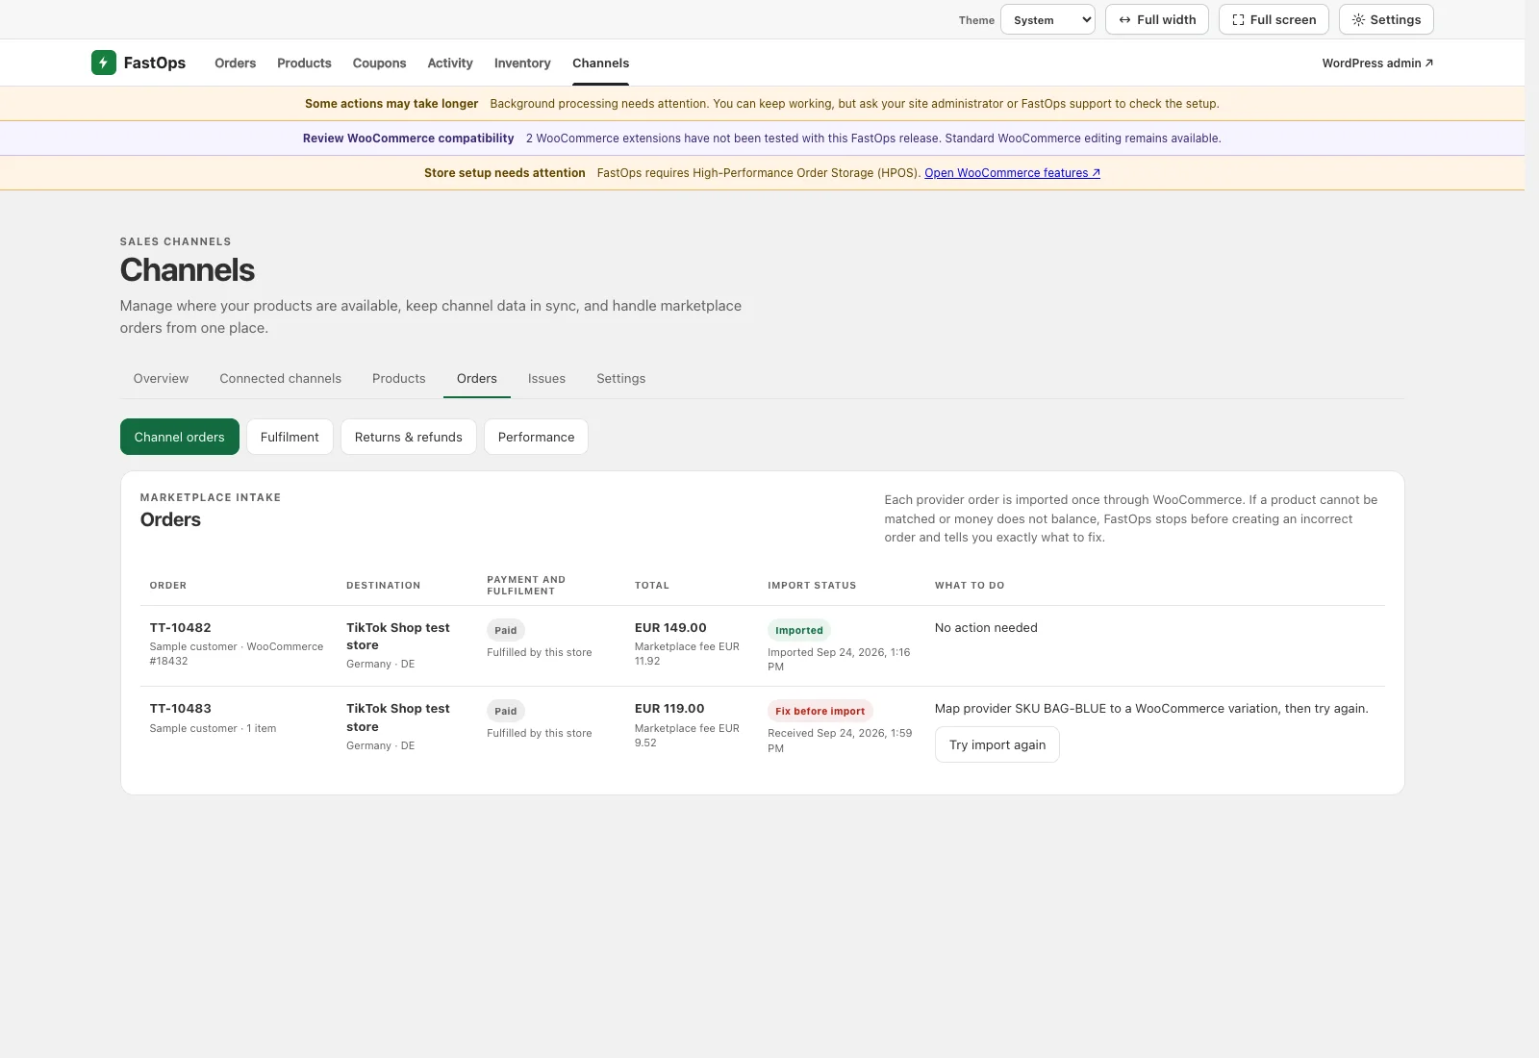Click Marketplace fee EUR 11.92 text
This screenshot has width=1539, height=1058.
point(687,653)
